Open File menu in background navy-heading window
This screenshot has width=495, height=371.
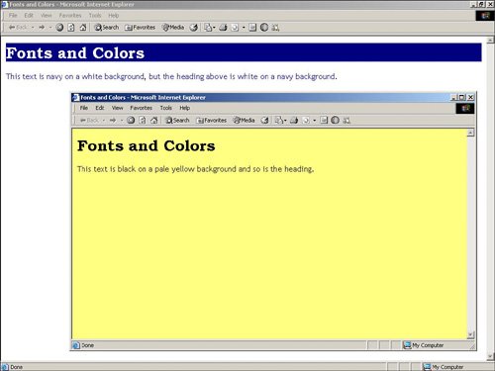(x=13, y=15)
